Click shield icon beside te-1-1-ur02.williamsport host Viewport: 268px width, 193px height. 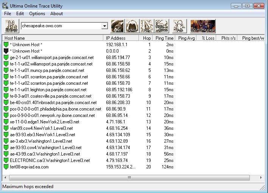(6, 64)
